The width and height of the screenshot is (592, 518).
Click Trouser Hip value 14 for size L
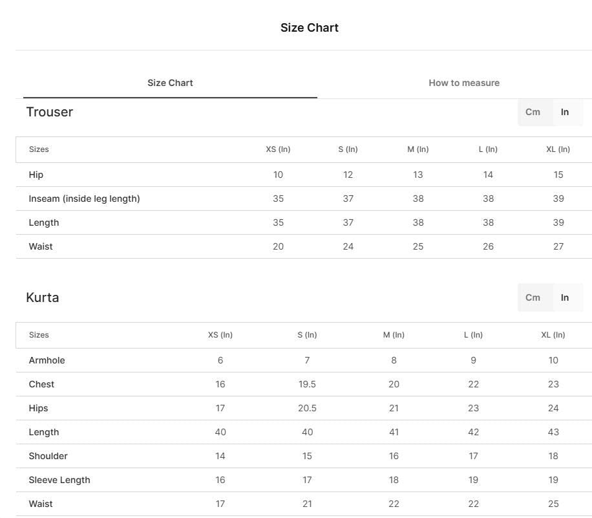pyautogui.click(x=488, y=175)
